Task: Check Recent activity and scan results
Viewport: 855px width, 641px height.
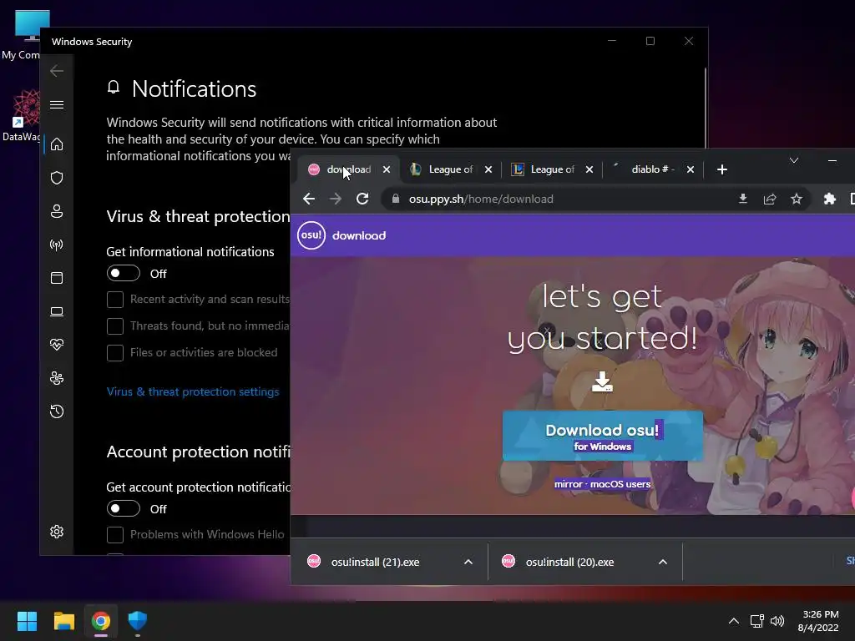Action: [115, 300]
